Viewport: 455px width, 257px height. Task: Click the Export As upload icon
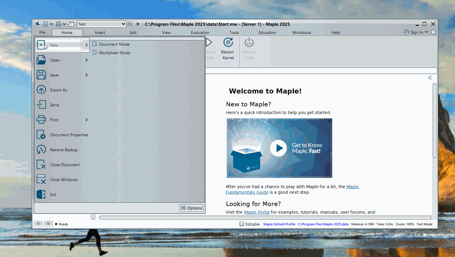click(41, 90)
